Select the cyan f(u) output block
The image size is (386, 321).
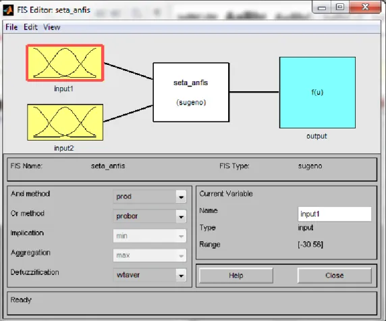(317, 93)
